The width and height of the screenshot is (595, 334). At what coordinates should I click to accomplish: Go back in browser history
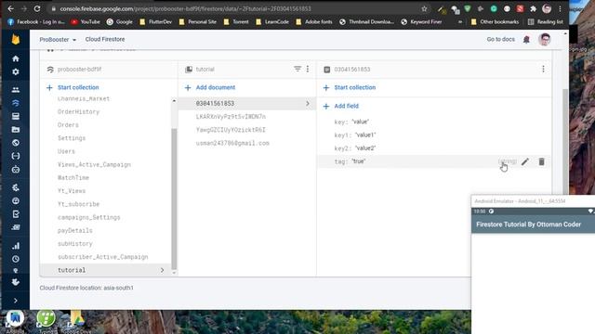(10, 8)
